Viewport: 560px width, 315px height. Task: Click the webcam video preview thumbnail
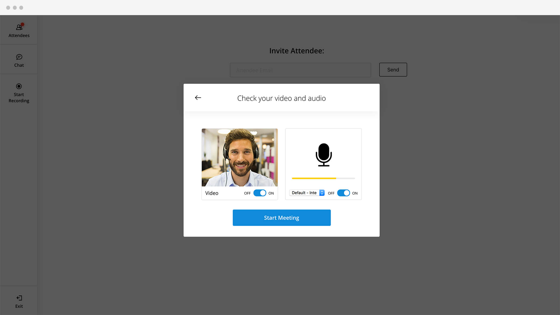click(x=240, y=157)
